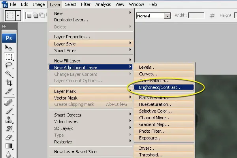The height and width of the screenshot is (158, 237).
Task: Expand the 3D Layers submenu
Action: (130, 128)
